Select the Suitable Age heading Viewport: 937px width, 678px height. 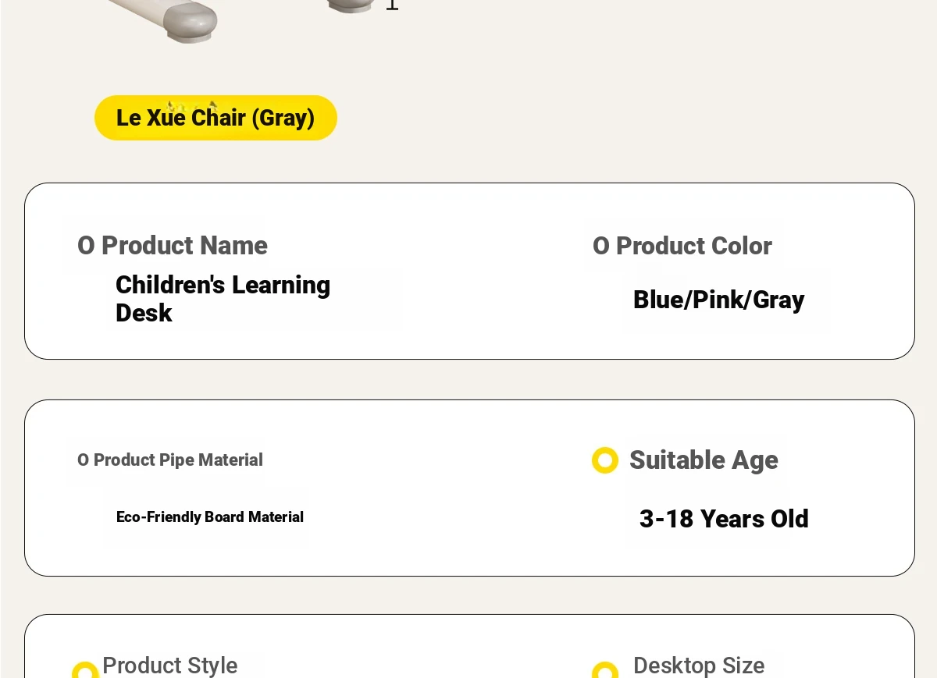click(x=704, y=460)
